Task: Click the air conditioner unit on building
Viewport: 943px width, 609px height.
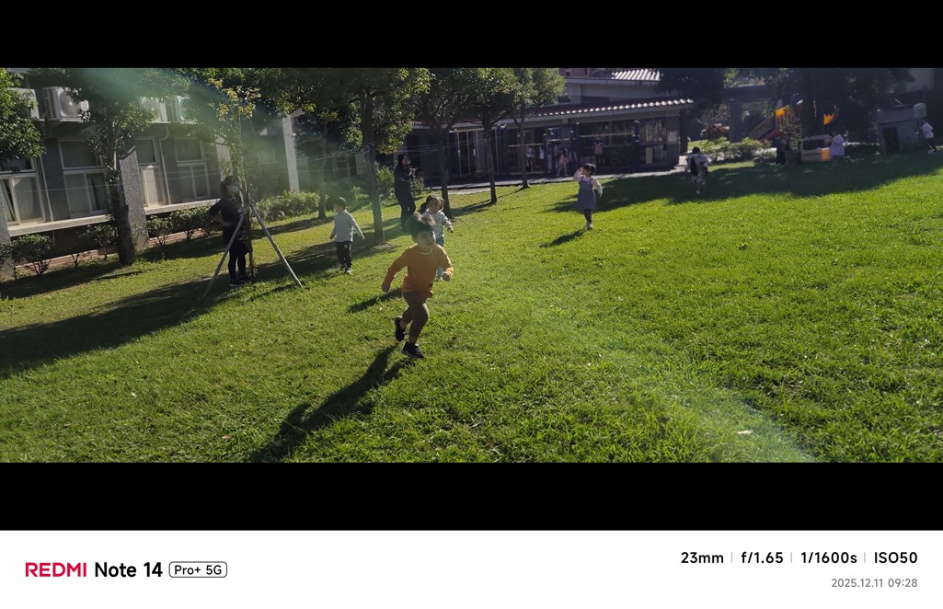Action: (x=62, y=103)
